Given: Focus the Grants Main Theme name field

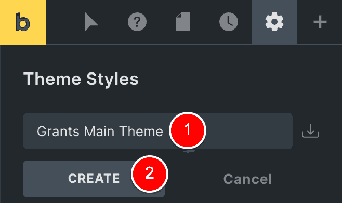Looking at the screenshot, I should click(x=157, y=131).
